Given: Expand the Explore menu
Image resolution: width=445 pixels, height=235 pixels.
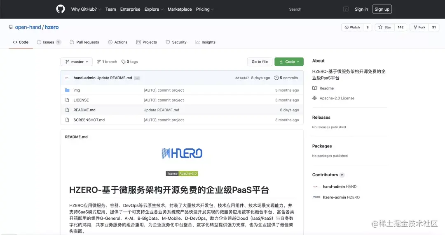Looking at the screenshot, I should click(x=154, y=9).
